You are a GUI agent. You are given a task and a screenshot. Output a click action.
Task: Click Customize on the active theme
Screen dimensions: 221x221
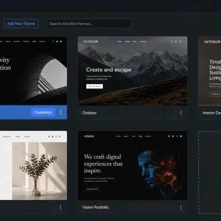[43, 112]
